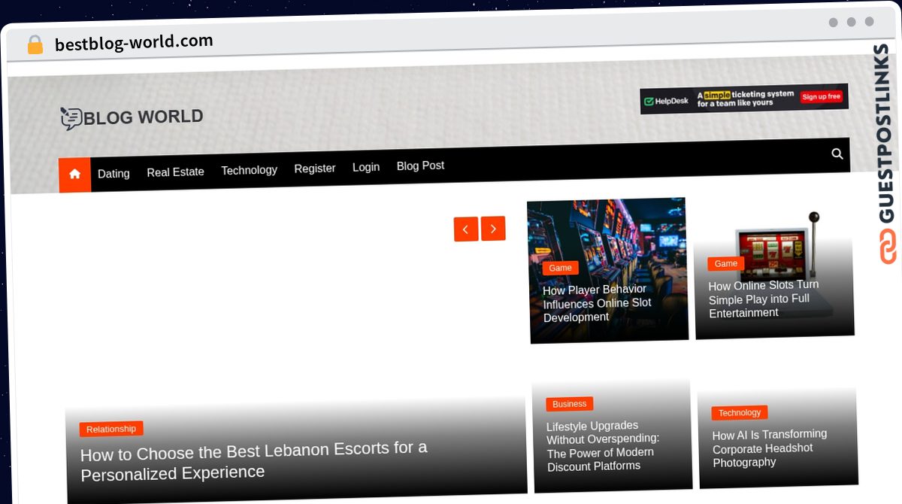Click the orange home icon in navbar

(74, 175)
